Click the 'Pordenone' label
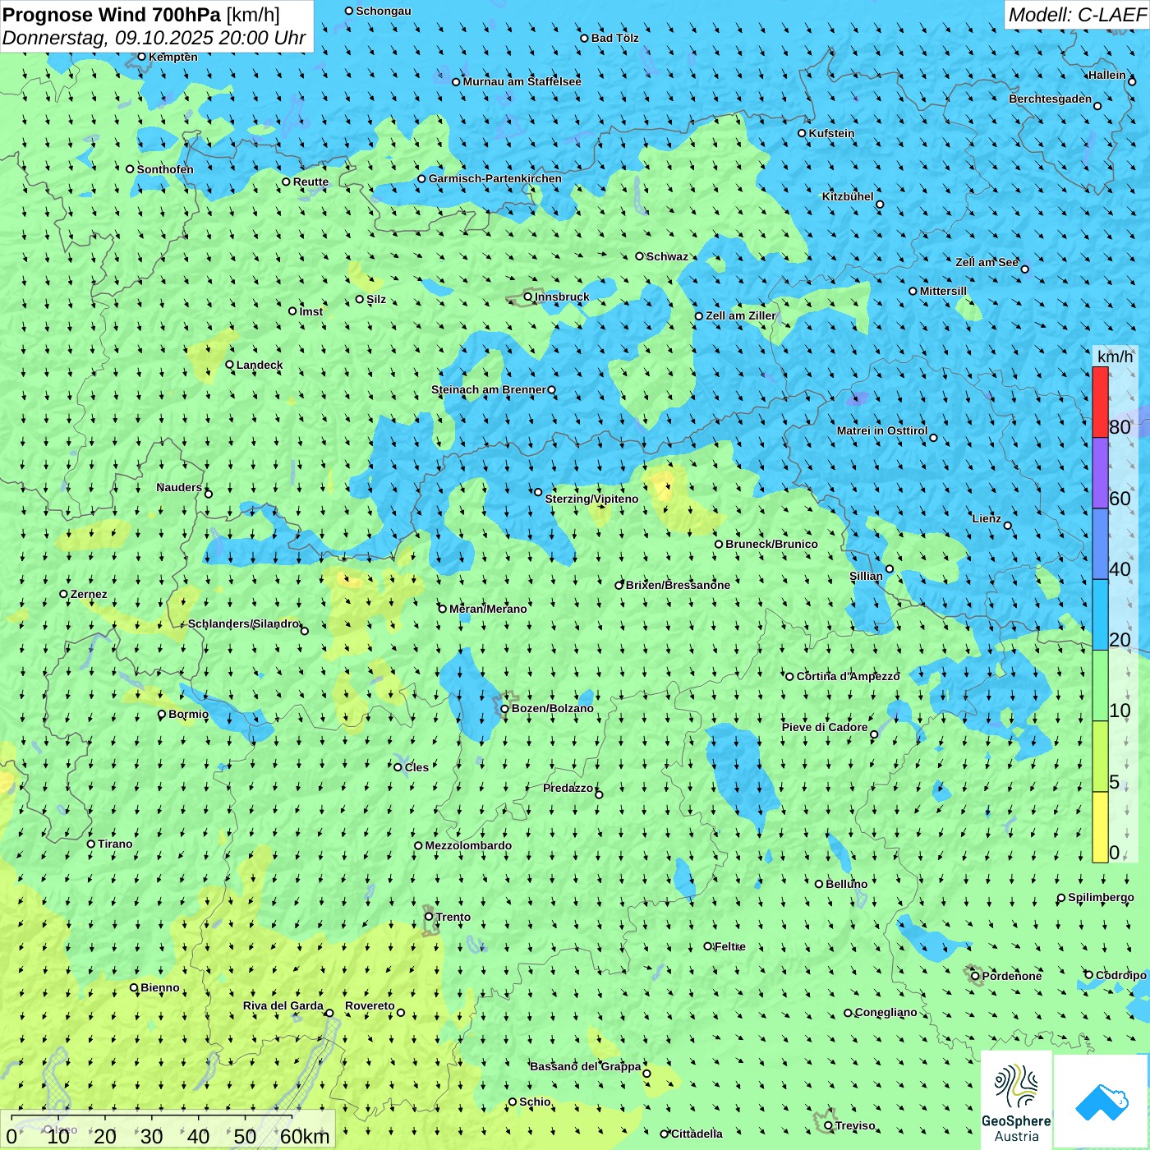Viewport: 1150px width, 1150px height. pos(1012,976)
